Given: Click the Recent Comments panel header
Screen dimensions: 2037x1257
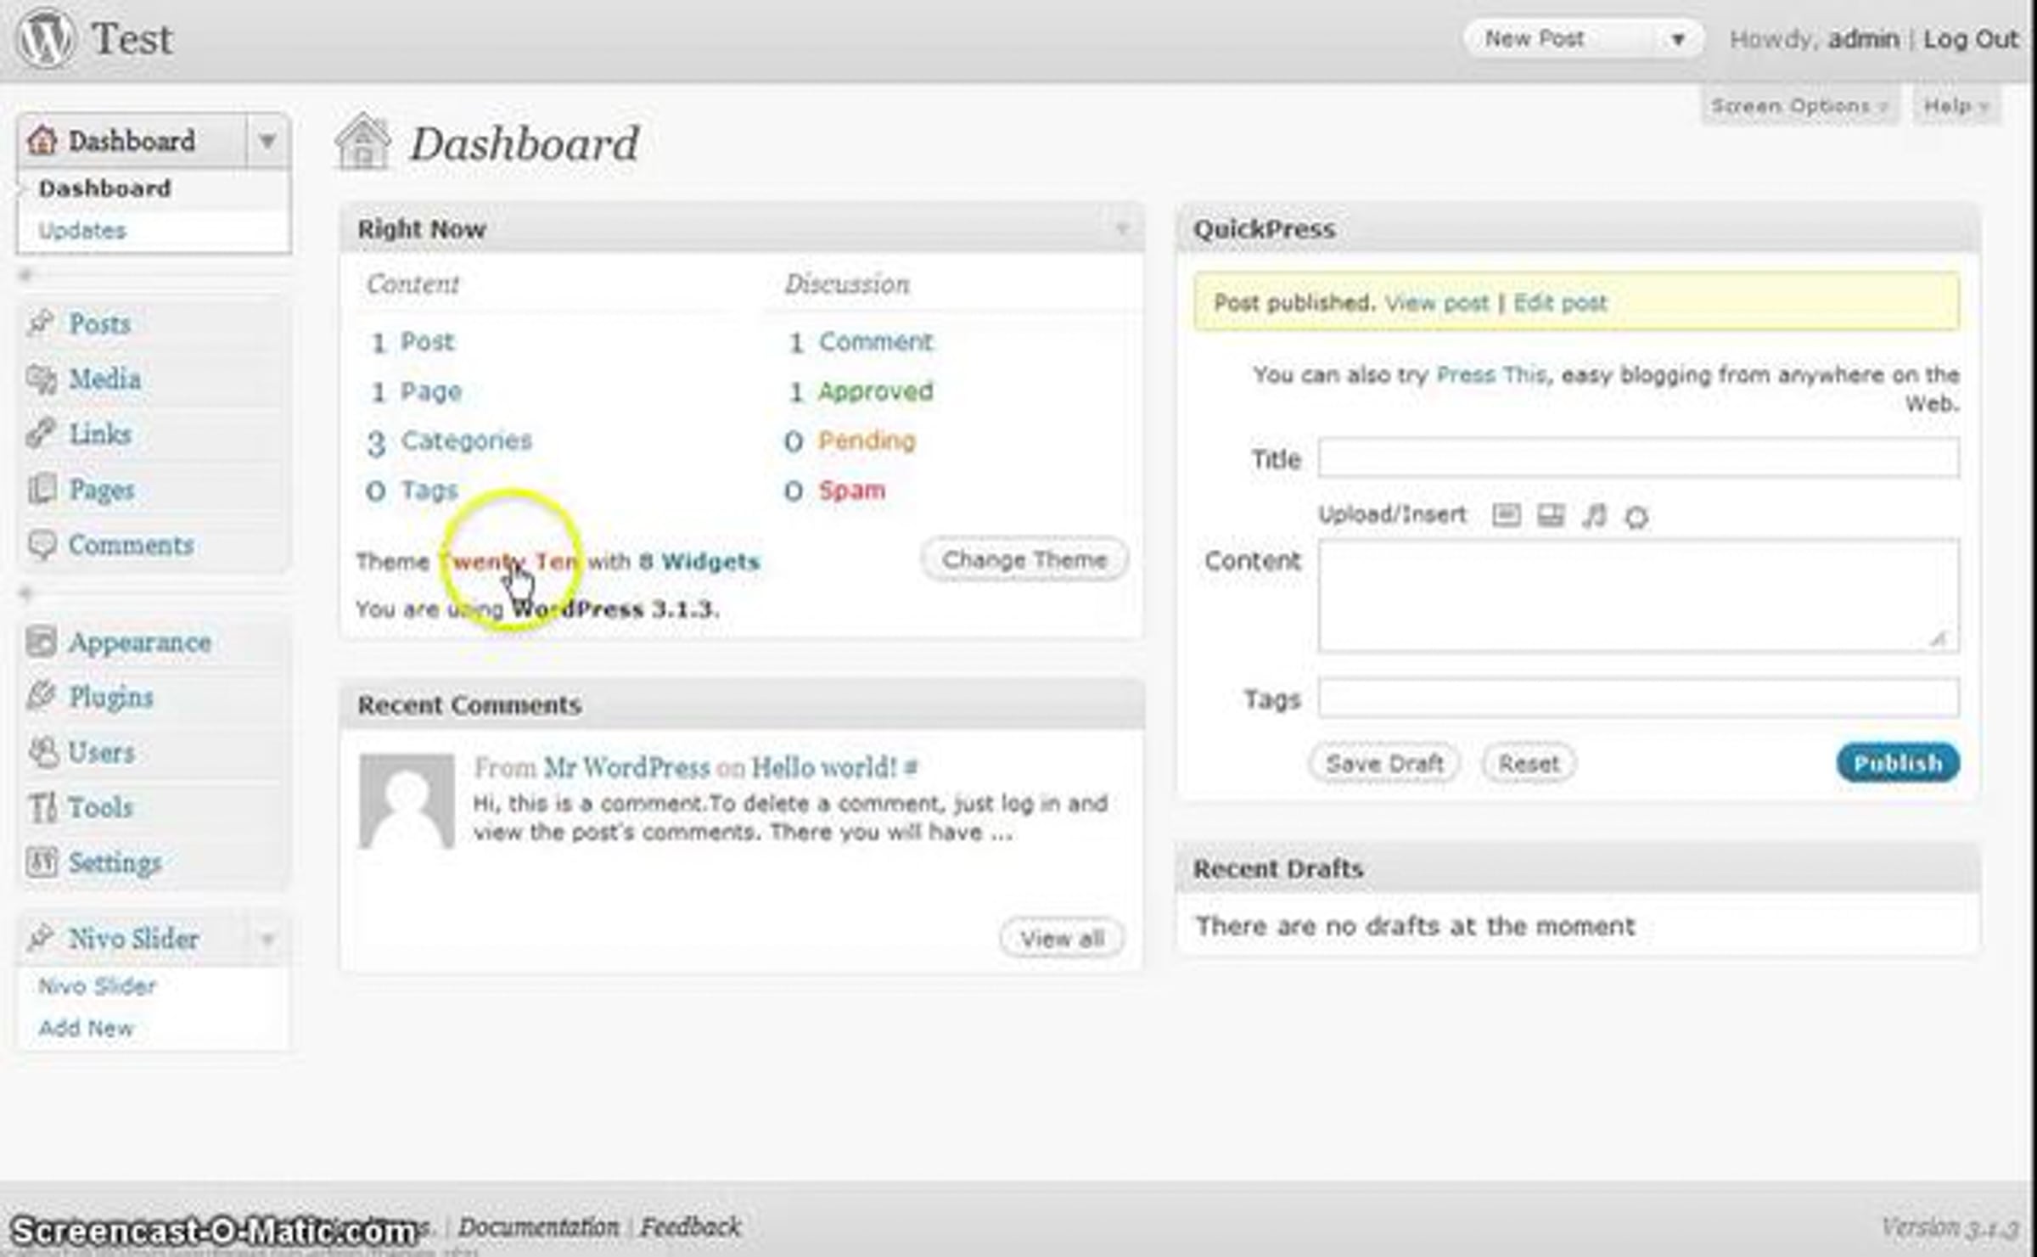Looking at the screenshot, I should click(742, 704).
